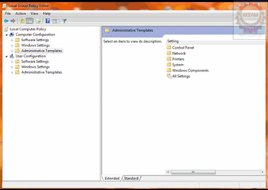
Task: Click the Up one level toolbar icon
Action: (22, 21)
